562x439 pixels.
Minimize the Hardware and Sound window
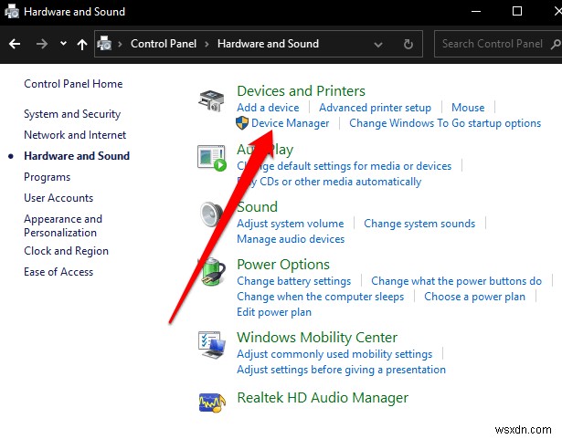[476, 12]
